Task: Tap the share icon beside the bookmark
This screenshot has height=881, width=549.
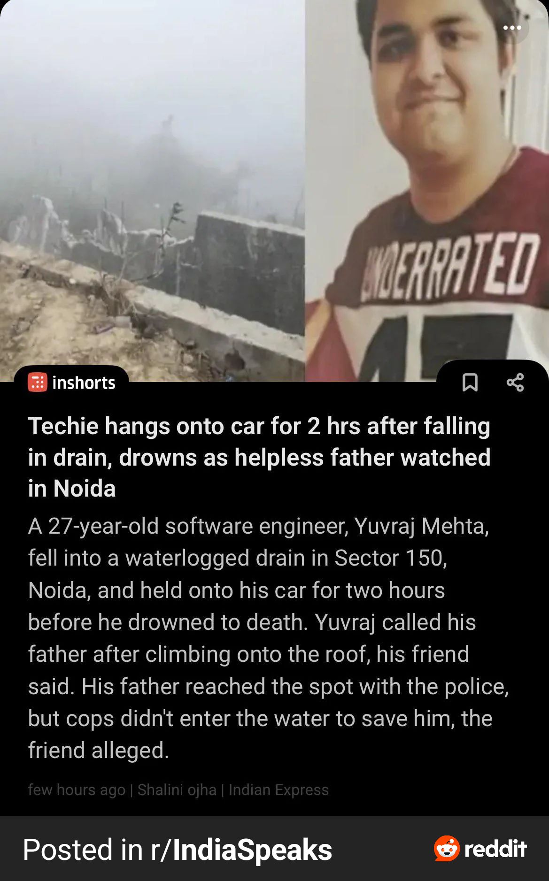Action: point(515,383)
